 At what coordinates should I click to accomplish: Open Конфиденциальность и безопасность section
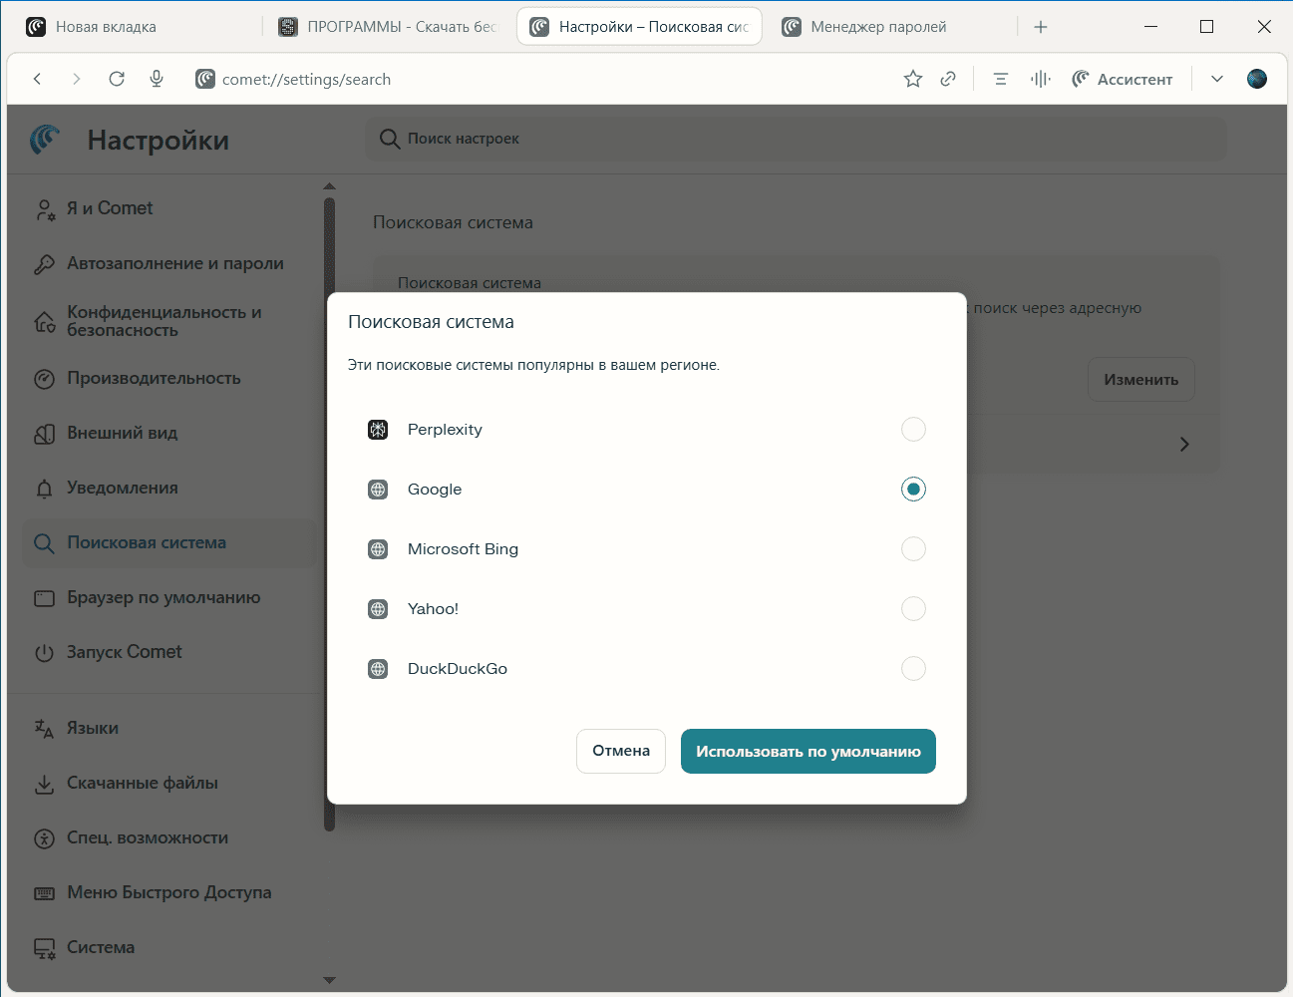(168, 321)
